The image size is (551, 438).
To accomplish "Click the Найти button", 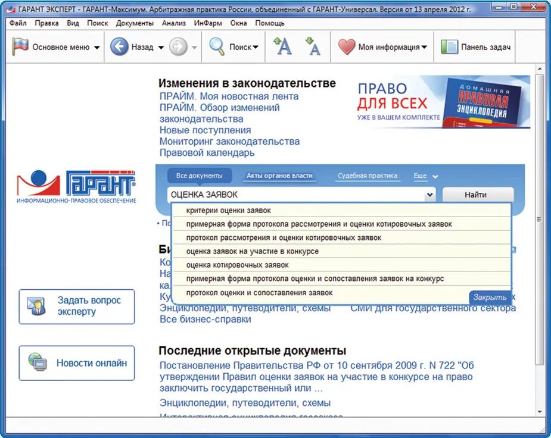I will tap(478, 195).
